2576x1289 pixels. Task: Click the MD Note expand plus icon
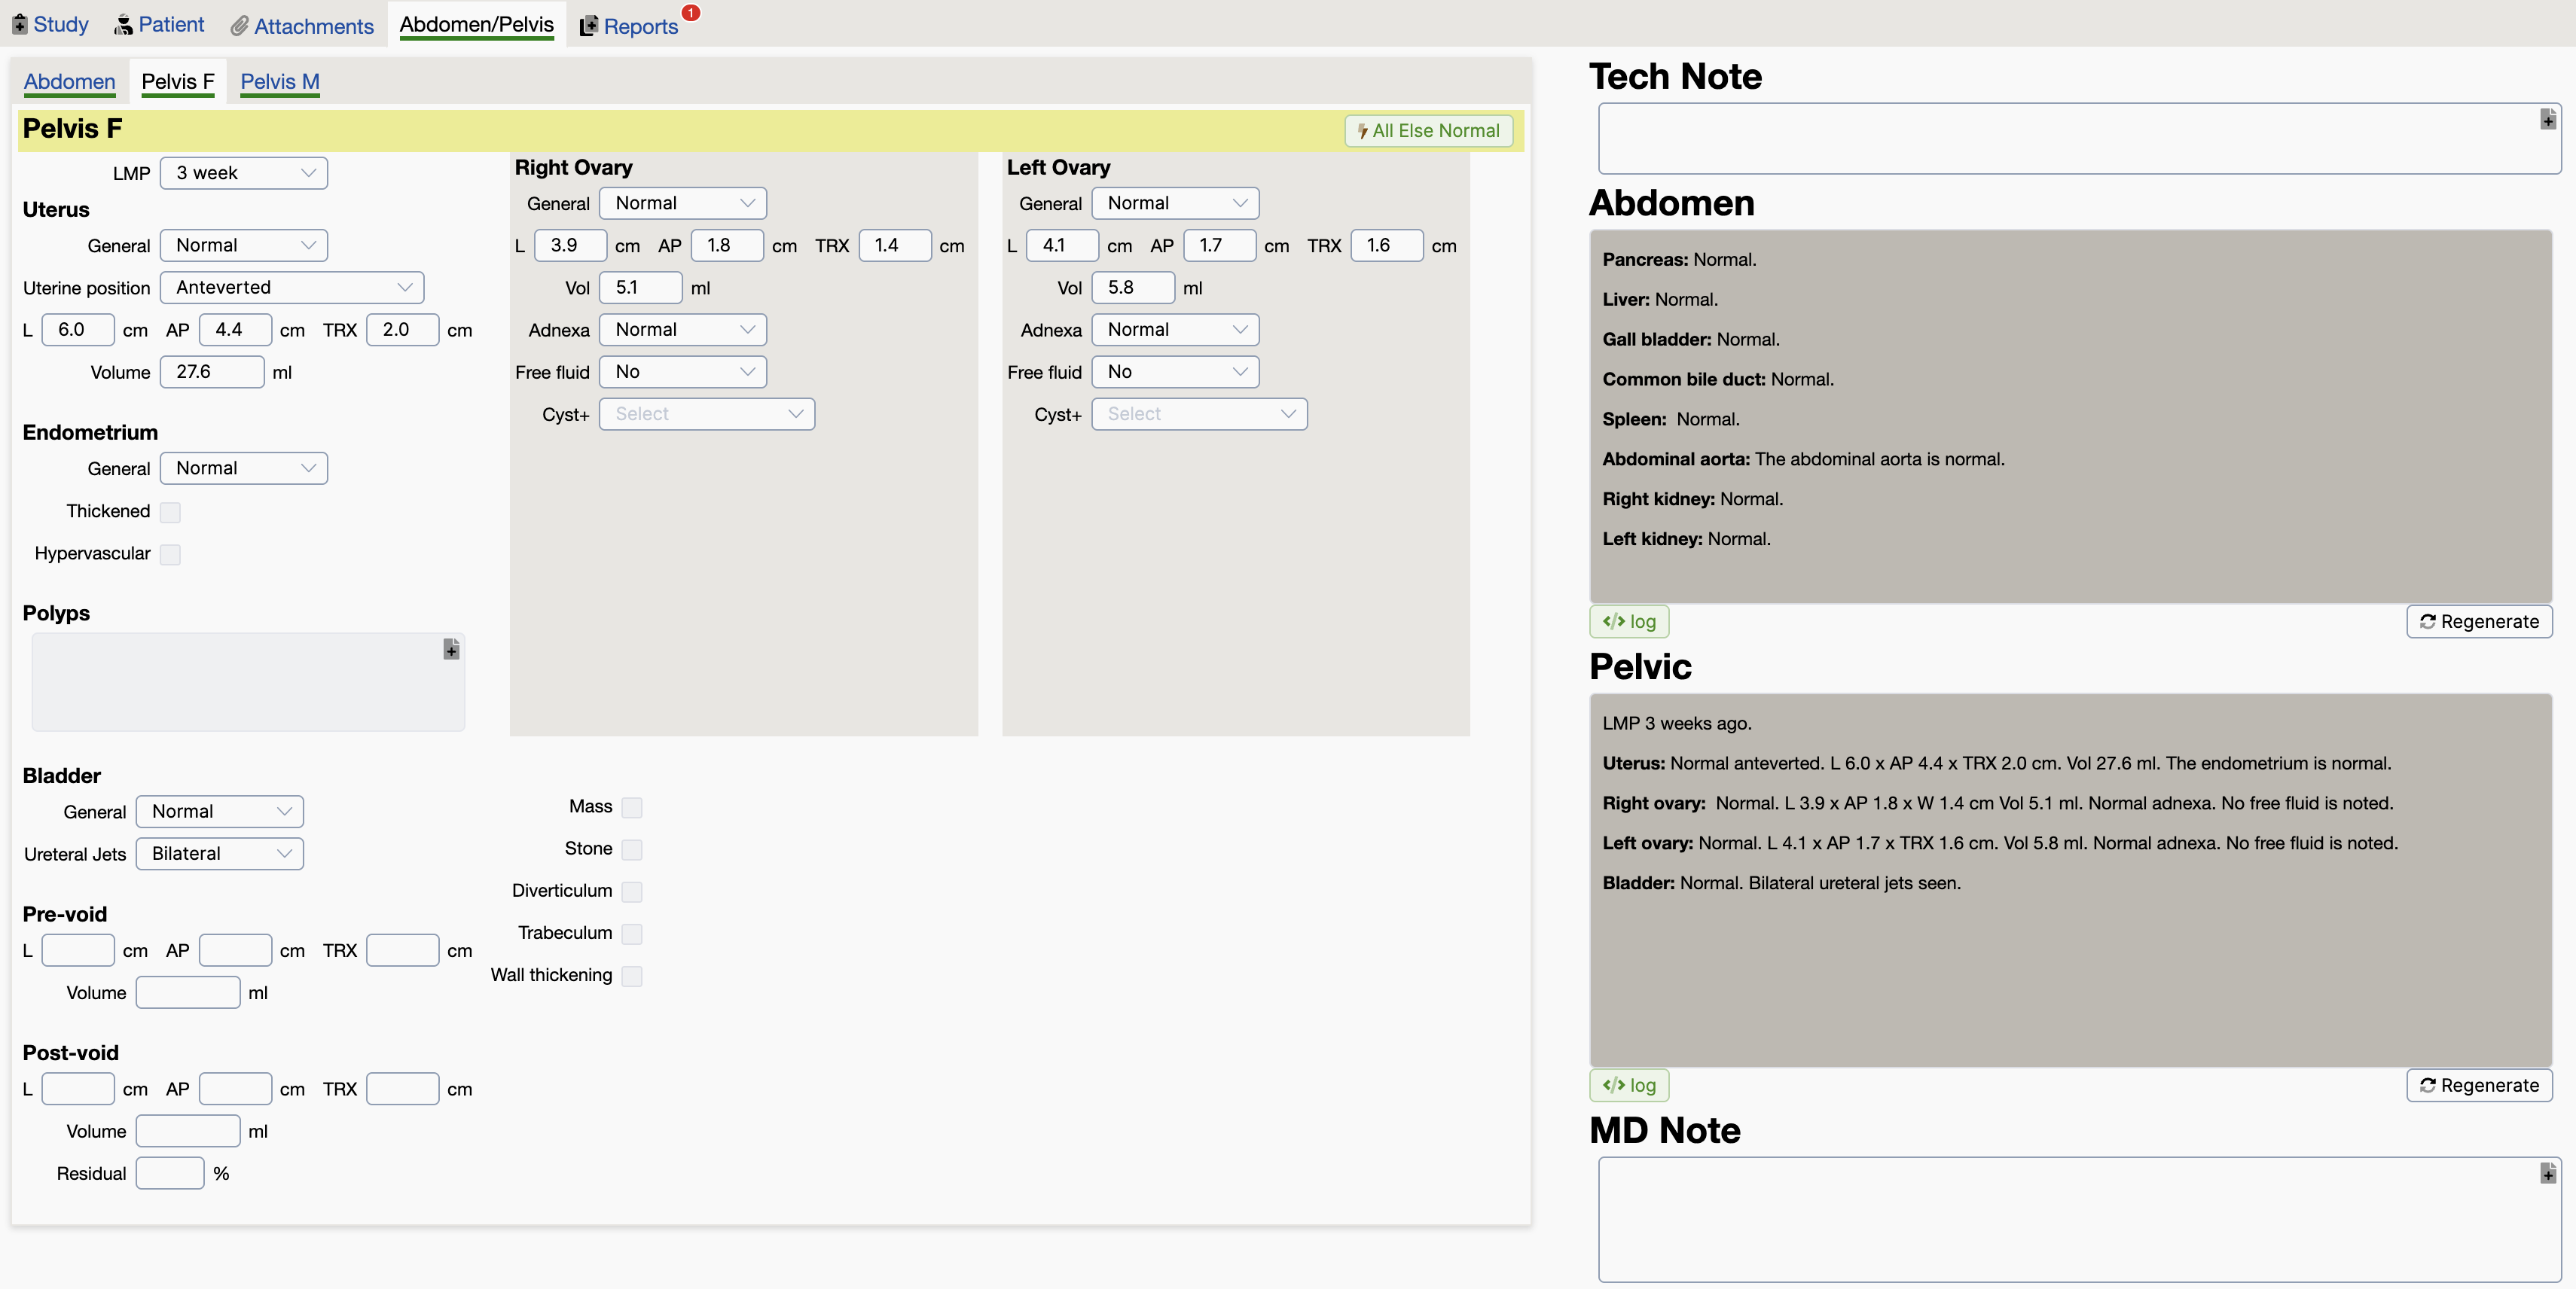click(x=2547, y=1173)
